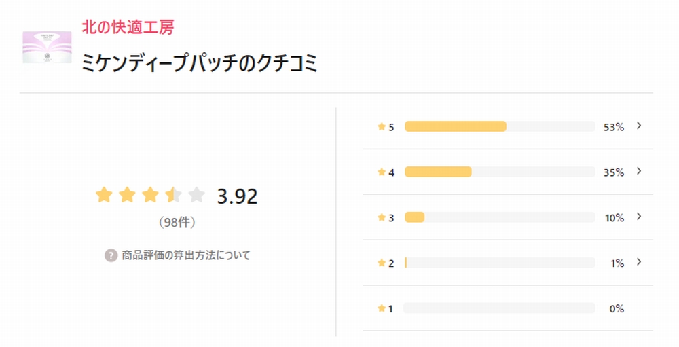
Task: Click the star icon beside rating 2
Action: (382, 263)
